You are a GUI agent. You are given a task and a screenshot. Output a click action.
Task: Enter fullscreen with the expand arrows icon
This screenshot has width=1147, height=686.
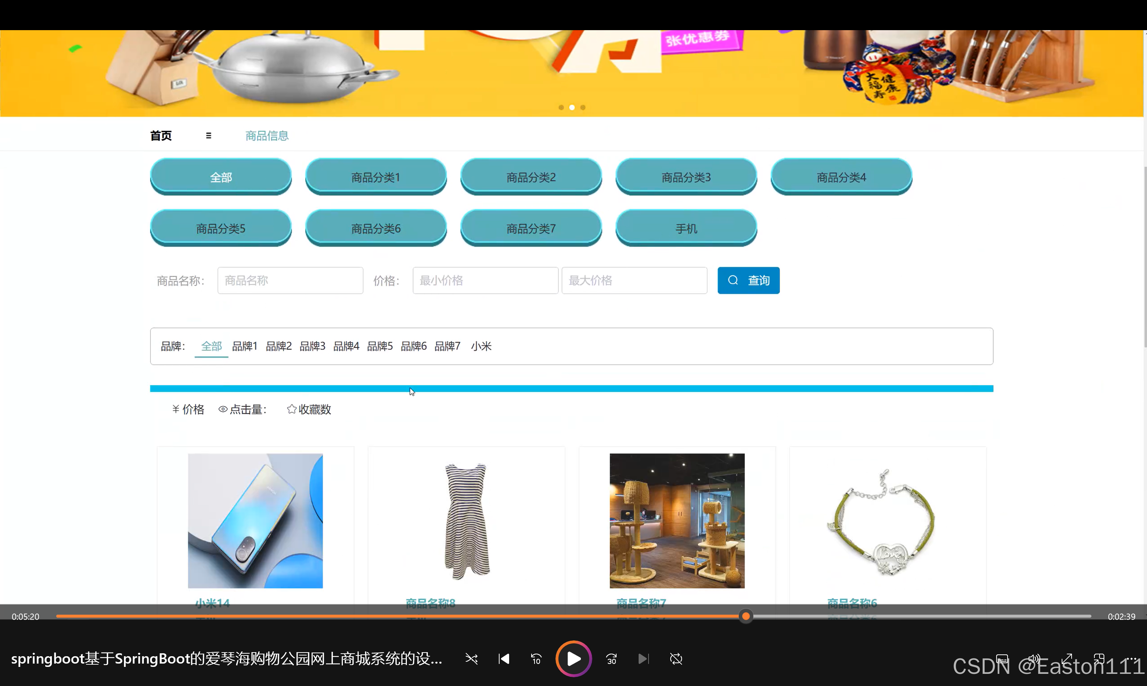[1066, 659]
